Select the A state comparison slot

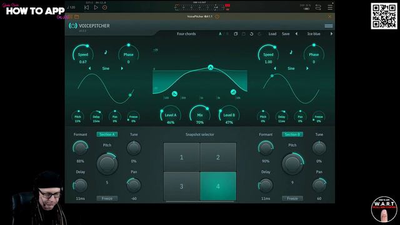tap(220, 34)
